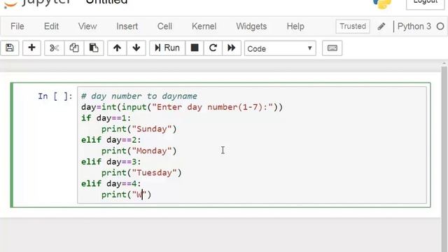The height and width of the screenshot is (252, 448).
Task: Click the comment line 'day number to dayname'
Action: click(x=139, y=96)
